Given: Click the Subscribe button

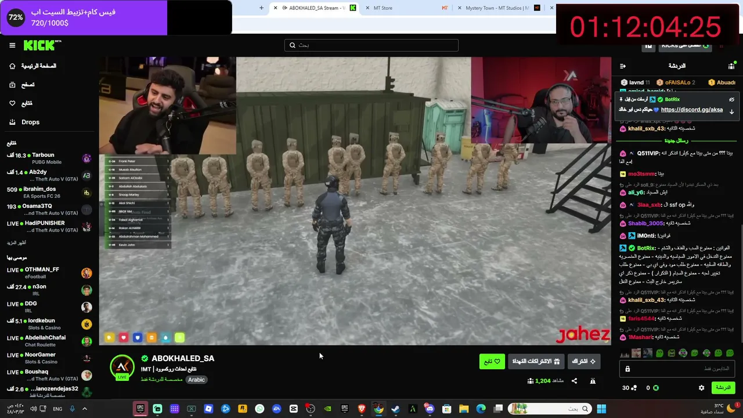Looking at the screenshot, I should pos(584,361).
